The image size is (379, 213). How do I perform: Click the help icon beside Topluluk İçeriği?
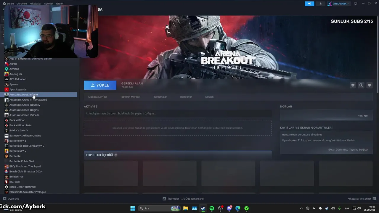click(116, 155)
